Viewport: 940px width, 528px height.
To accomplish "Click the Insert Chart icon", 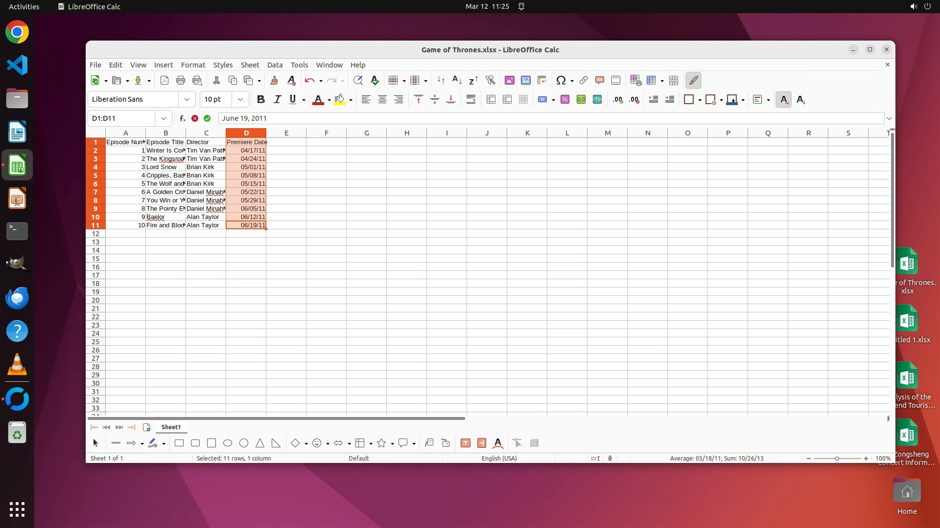I will pos(526,81).
